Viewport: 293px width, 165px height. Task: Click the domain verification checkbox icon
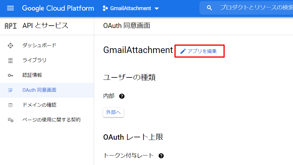[x=10, y=105]
